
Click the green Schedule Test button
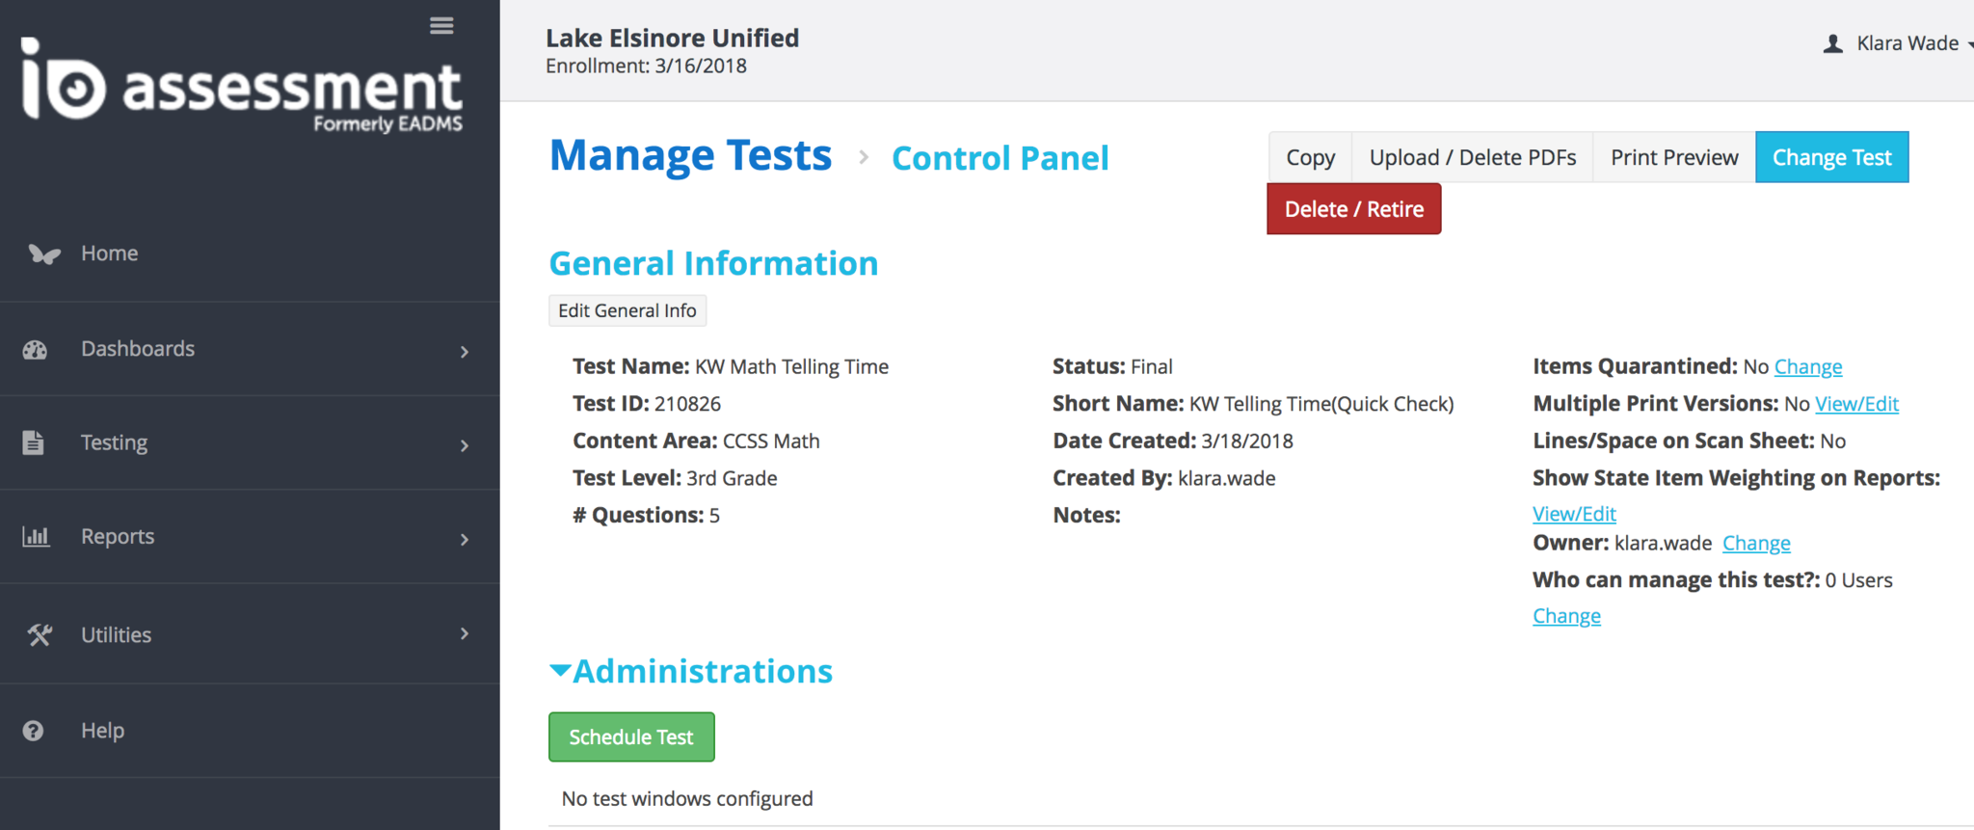tap(631, 737)
